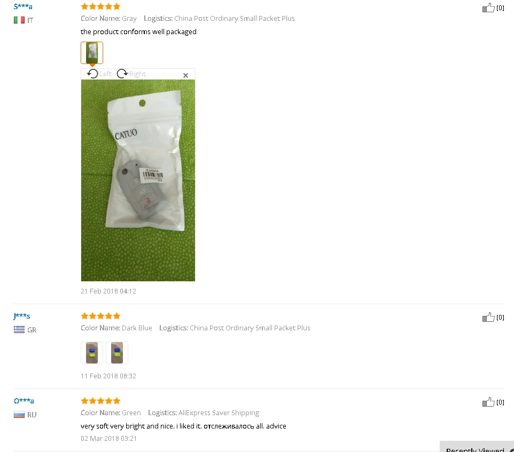Click the Greece flag icon
This screenshot has height=452, width=514.
[x=19, y=330]
